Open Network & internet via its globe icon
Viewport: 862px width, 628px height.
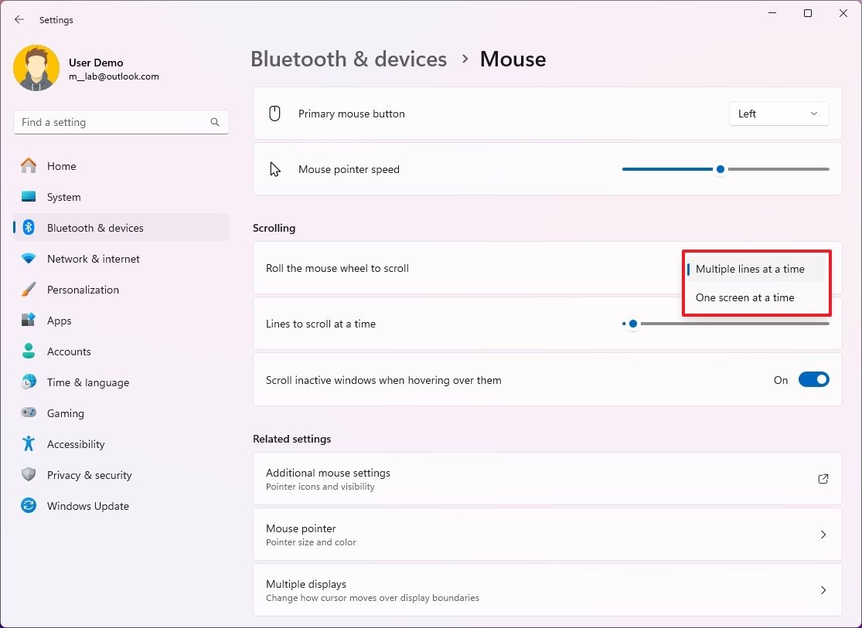click(29, 259)
